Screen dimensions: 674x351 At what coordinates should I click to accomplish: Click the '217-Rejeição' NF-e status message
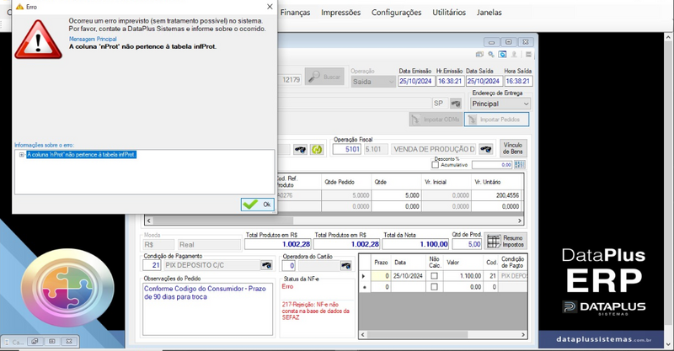pyautogui.click(x=316, y=311)
